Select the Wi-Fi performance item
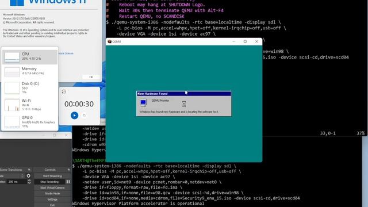The width and height of the screenshot is (368, 207). click(x=30, y=105)
